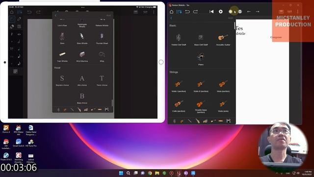Select the pencil tool in iPad palette
The width and height of the screenshot is (314, 177).
click(x=19, y=19)
